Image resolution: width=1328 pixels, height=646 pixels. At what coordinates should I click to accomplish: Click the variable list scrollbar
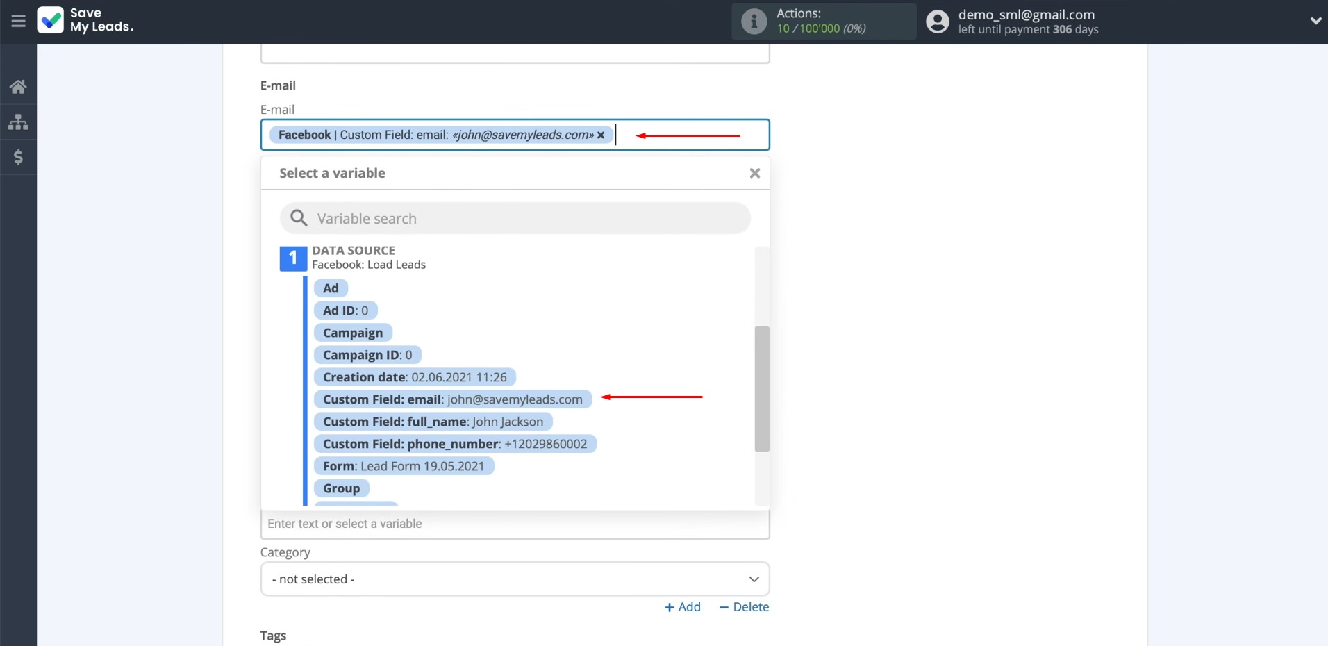[x=762, y=389]
